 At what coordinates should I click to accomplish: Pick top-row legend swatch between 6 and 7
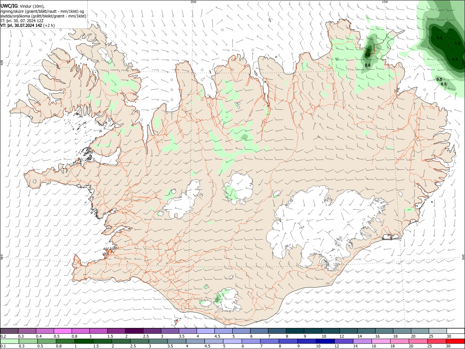click(259, 331)
